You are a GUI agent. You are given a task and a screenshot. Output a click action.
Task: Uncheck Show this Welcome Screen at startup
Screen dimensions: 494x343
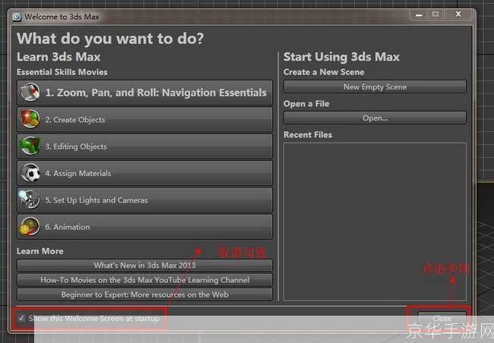[x=21, y=318]
